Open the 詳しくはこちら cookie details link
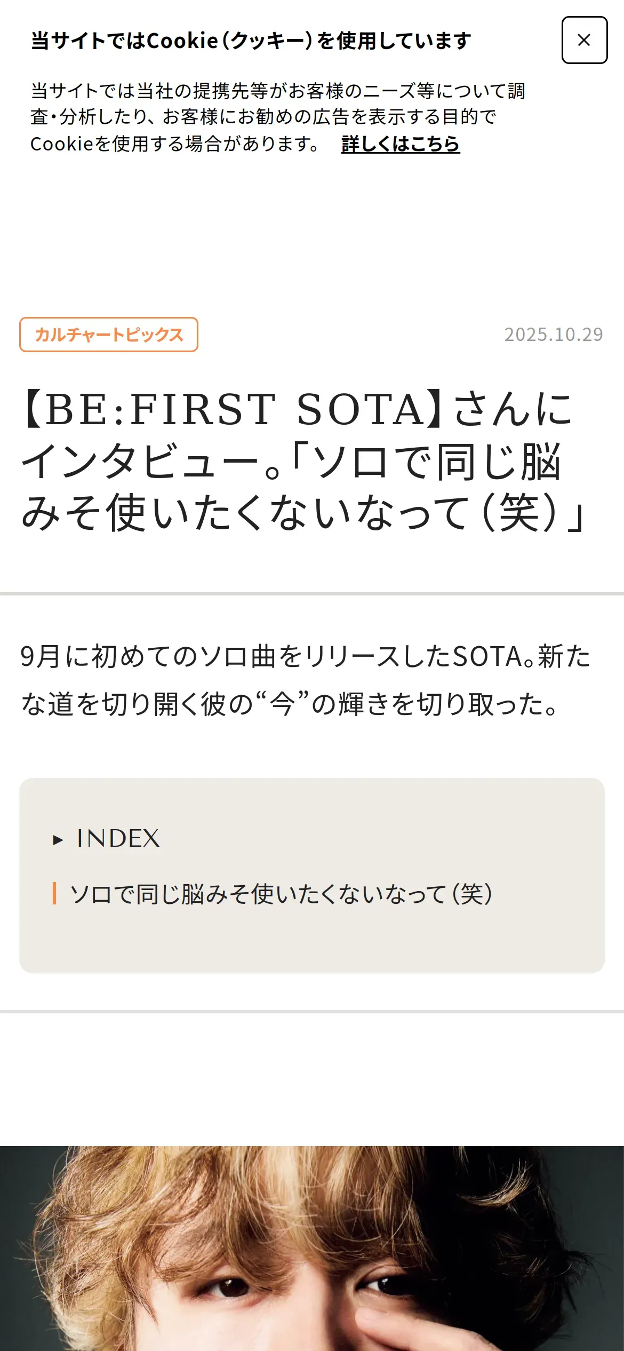Viewport: 624px width, 1351px height. [x=400, y=144]
